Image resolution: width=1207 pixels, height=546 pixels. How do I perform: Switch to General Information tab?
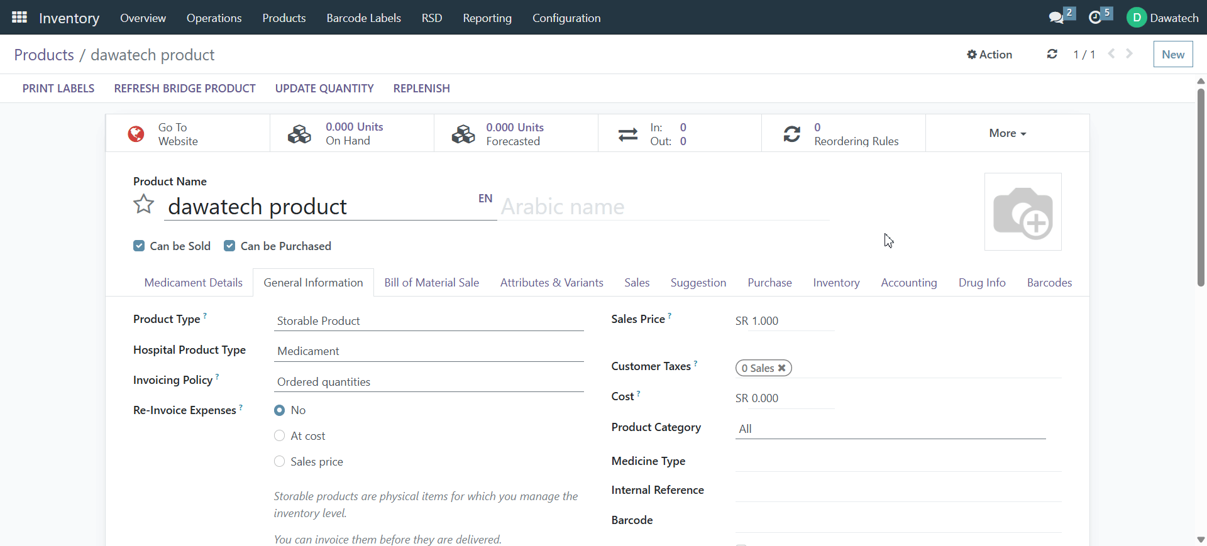(313, 283)
